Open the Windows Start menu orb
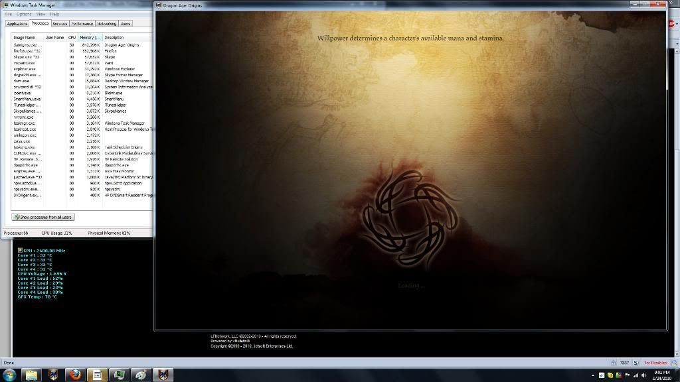Image resolution: width=680 pixels, height=382 pixels. click(x=10, y=375)
